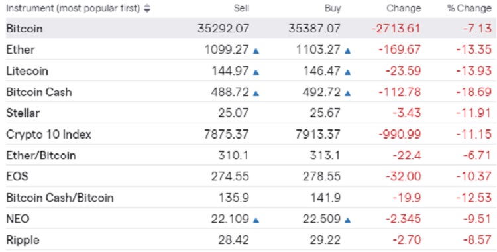497x252 pixels.
Task: Click the Instrument (most popular first) header
Action: point(73,9)
